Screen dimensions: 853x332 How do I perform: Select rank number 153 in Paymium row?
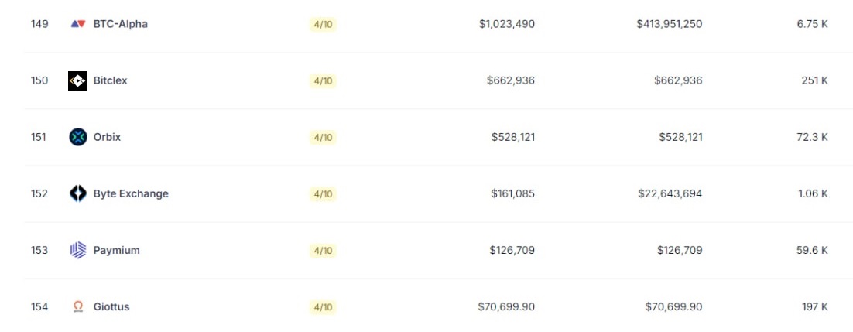[x=39, y=251]
